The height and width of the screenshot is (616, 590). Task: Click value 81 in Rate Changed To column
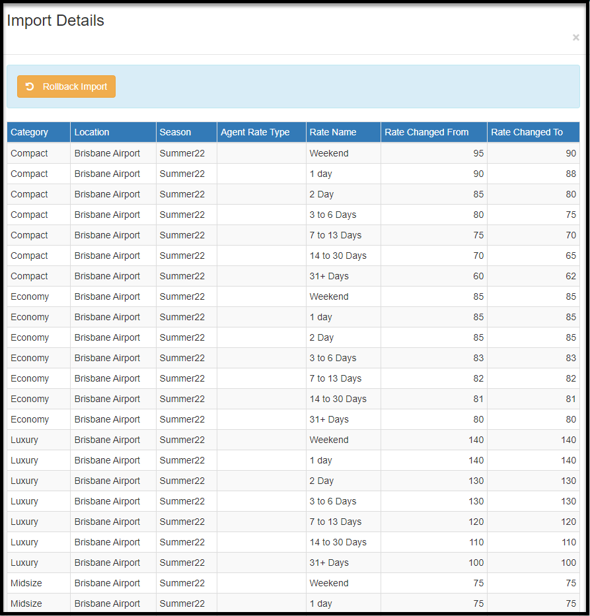[571, 399]
